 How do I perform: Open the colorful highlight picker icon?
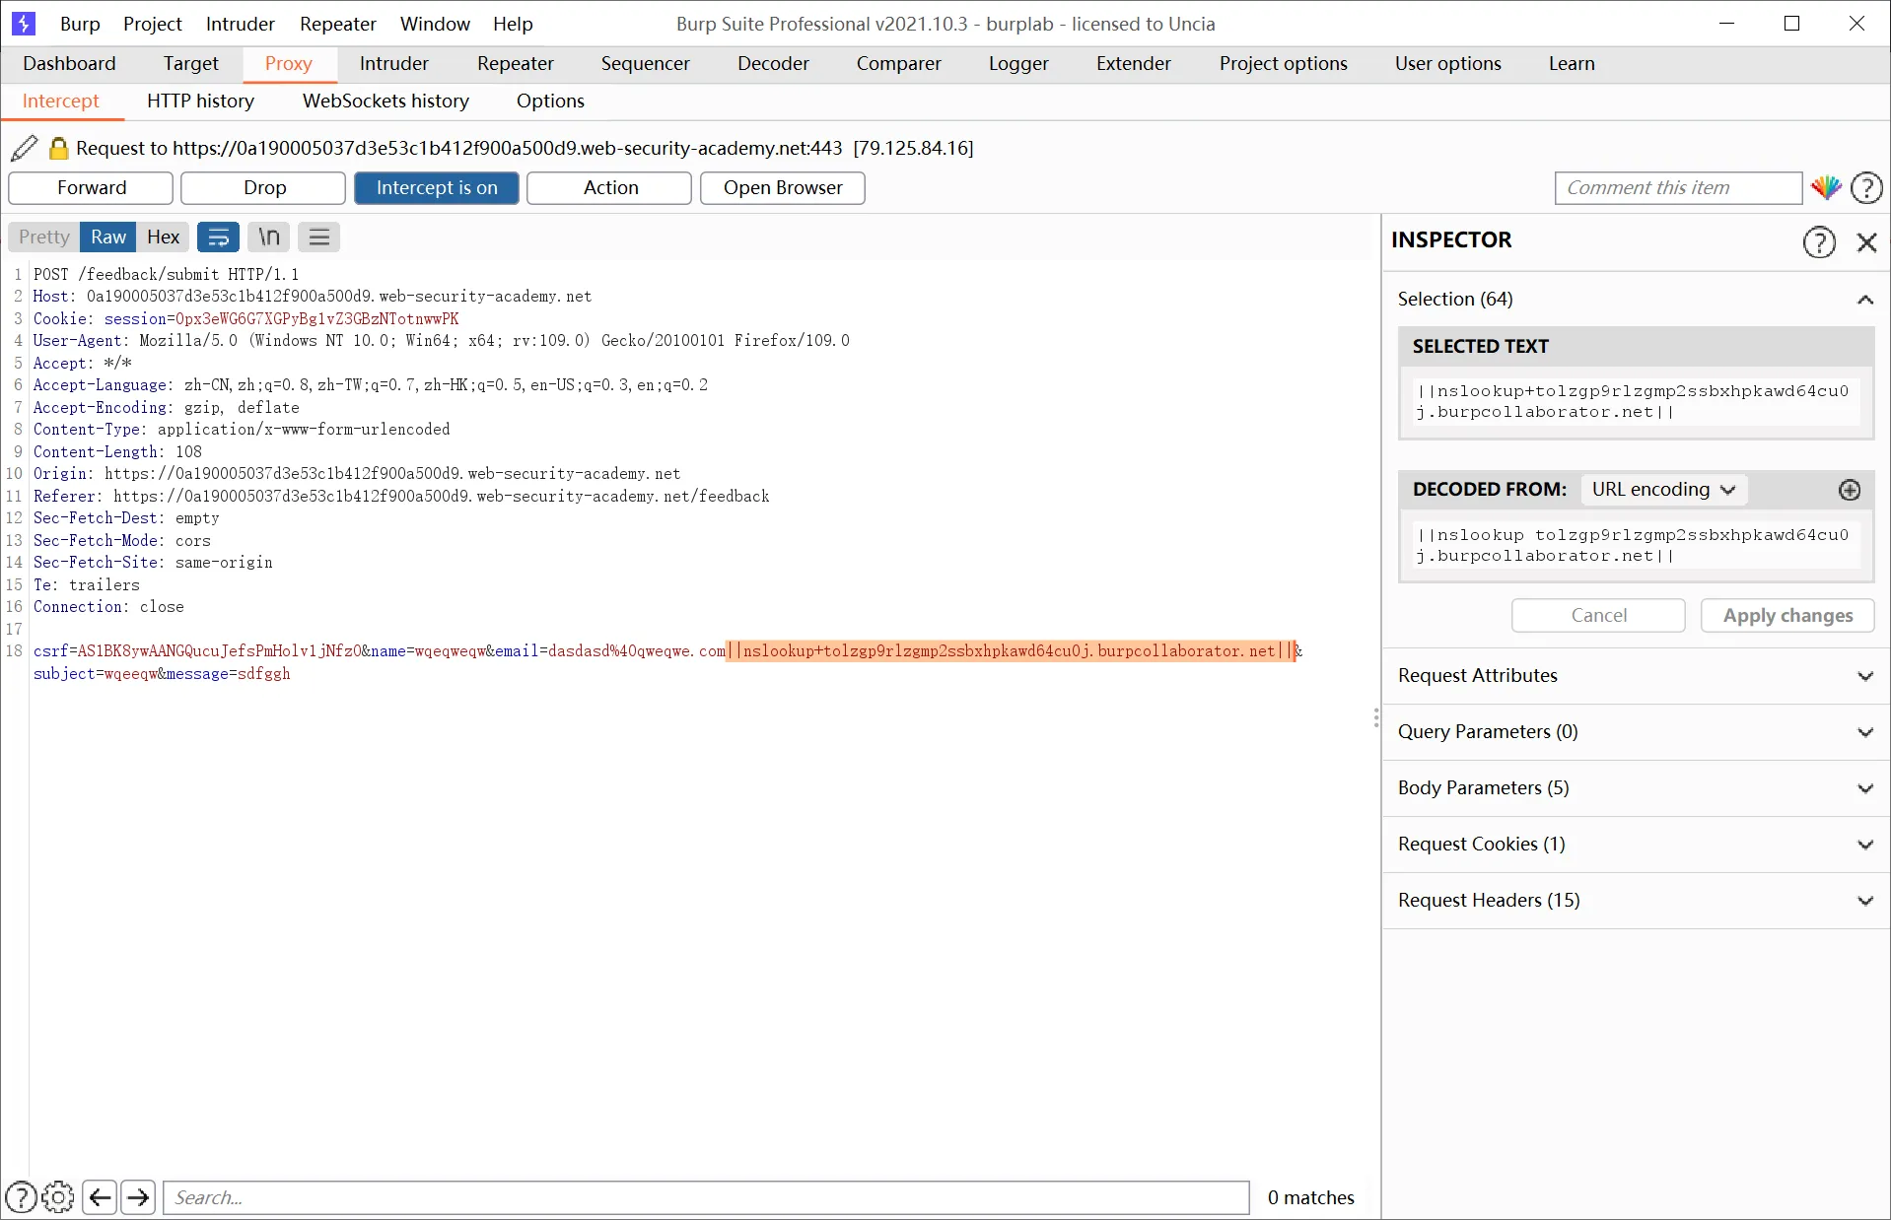[x=1826, y=187]
